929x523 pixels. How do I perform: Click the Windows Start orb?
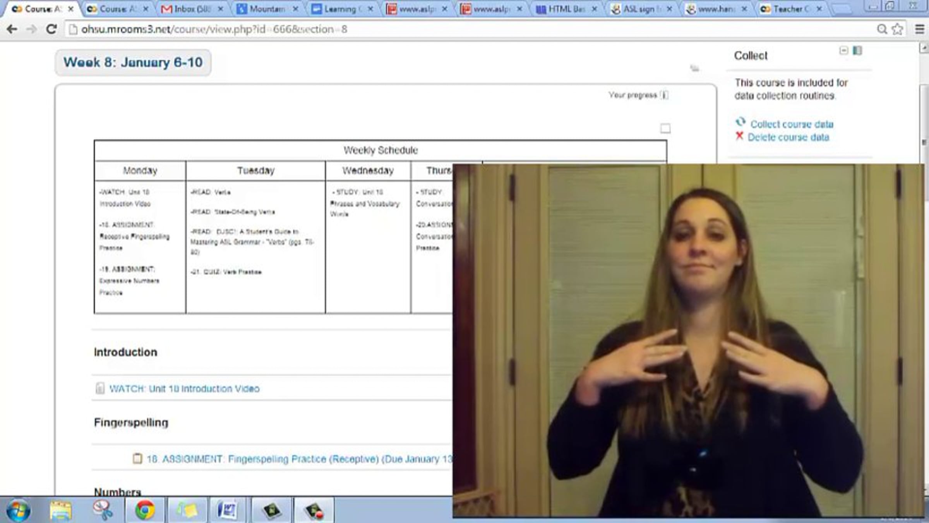tap(18, 510)
